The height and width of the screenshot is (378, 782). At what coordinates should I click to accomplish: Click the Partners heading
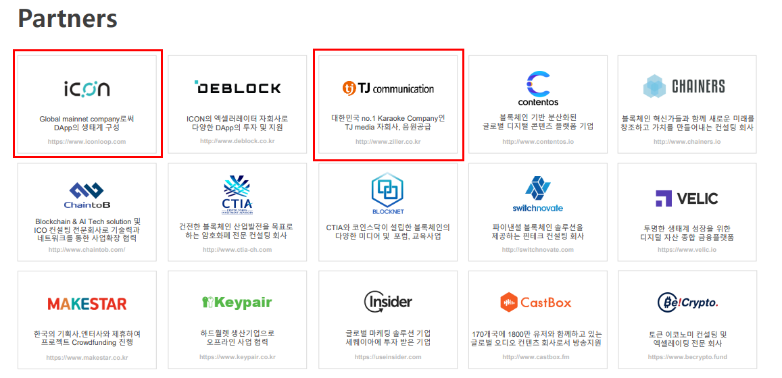click(68, 18)
